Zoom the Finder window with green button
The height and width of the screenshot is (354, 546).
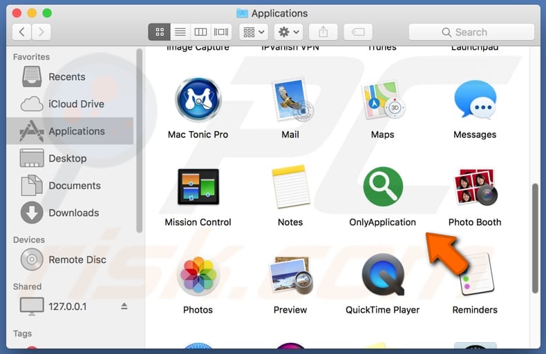click(47, 13)
